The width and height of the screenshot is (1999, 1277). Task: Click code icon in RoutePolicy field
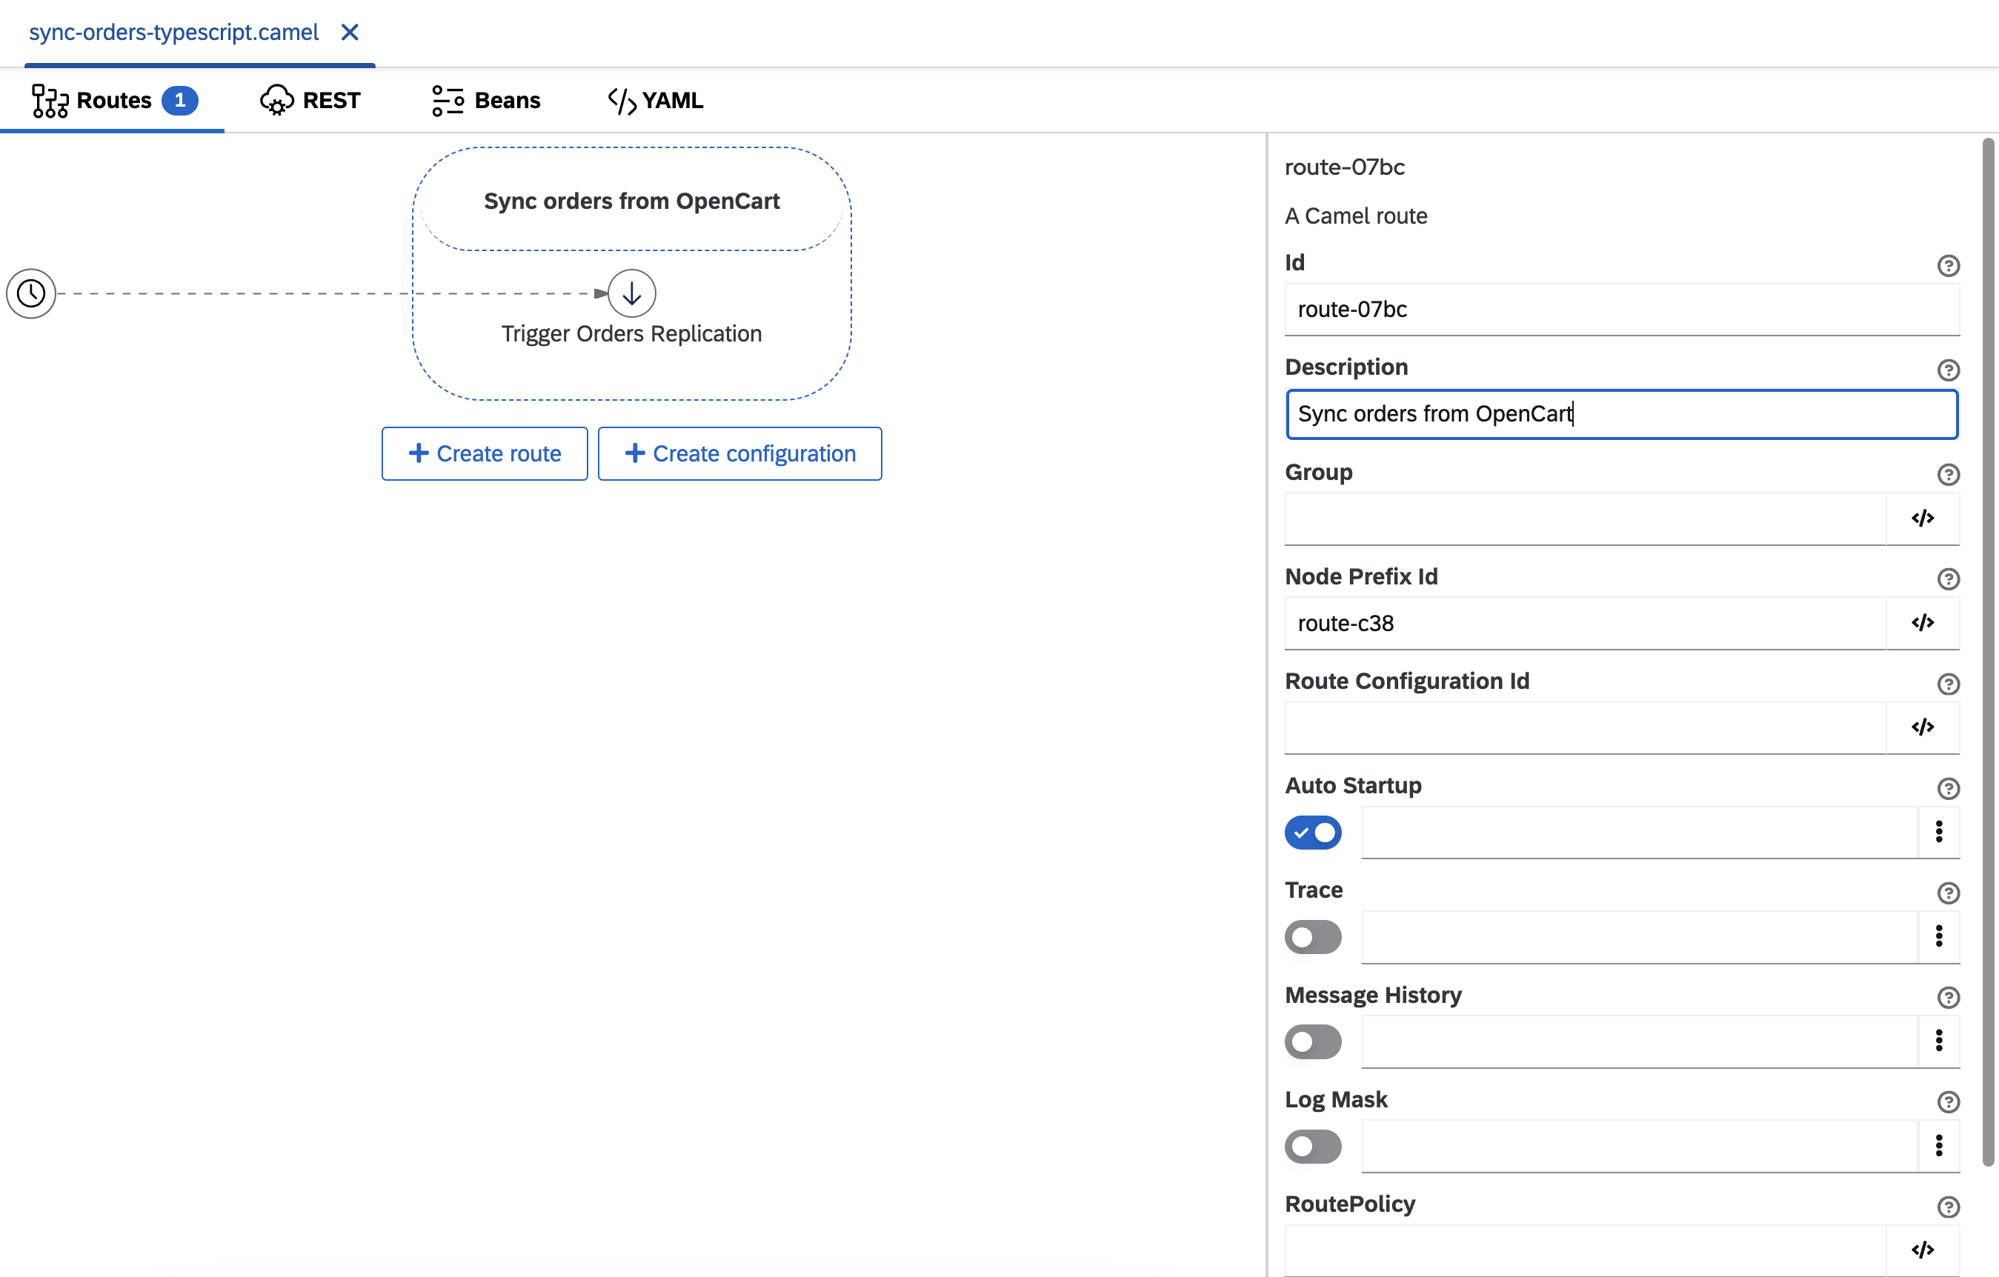point(1922,1250)
